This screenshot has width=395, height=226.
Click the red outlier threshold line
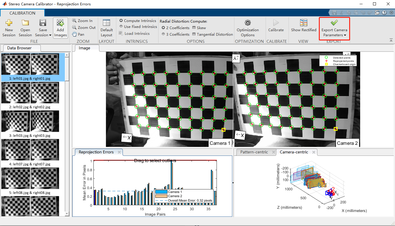155,160
